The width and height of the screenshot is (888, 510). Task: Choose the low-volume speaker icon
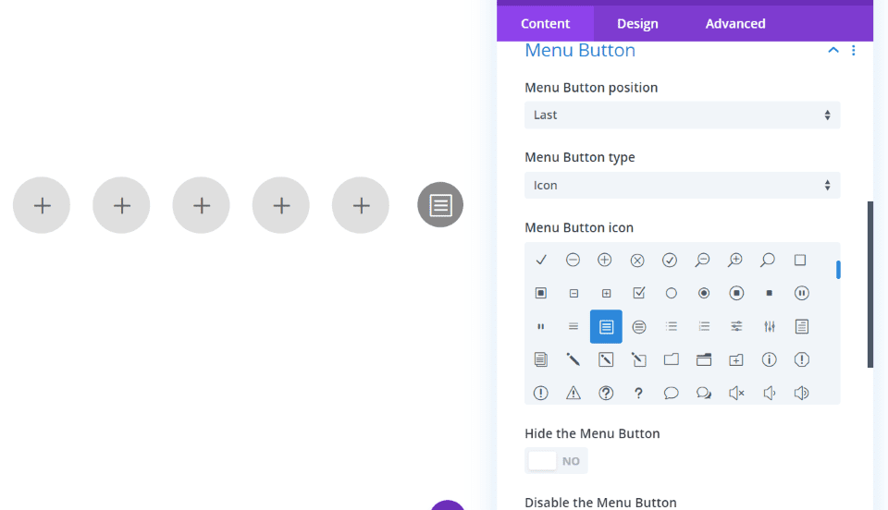tap(769, 393)
